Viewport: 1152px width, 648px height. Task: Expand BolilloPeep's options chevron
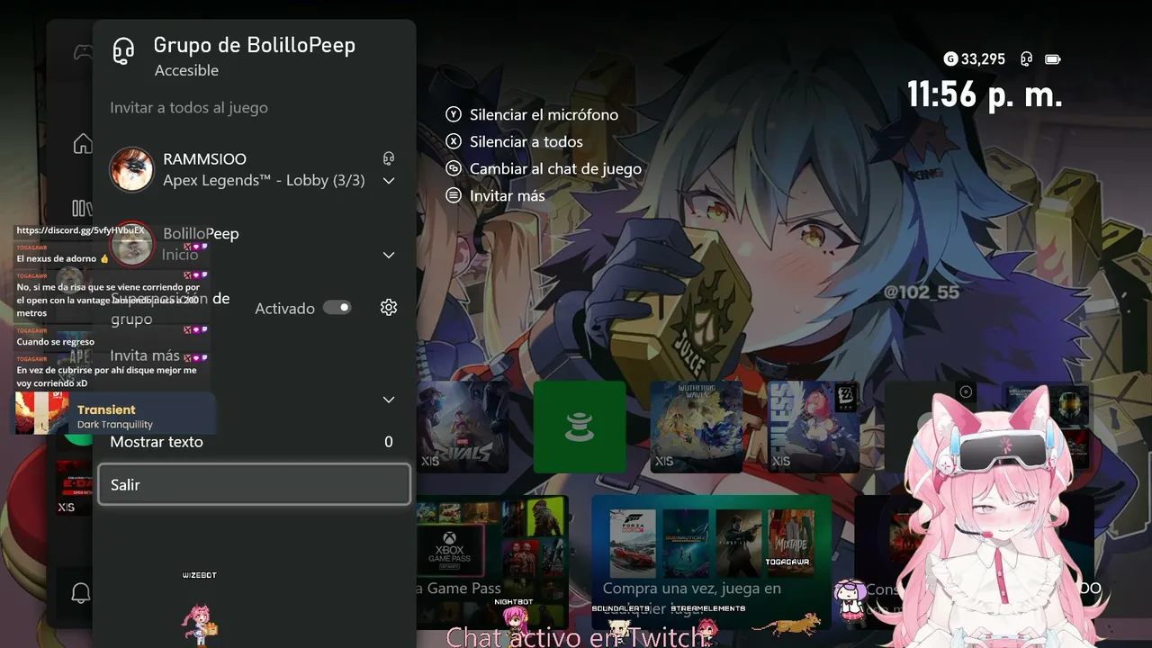(389, 256)
